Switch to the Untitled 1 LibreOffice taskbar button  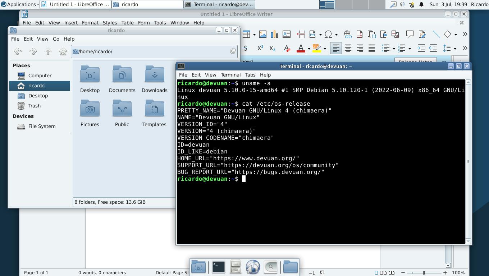[x=75, y=4]
